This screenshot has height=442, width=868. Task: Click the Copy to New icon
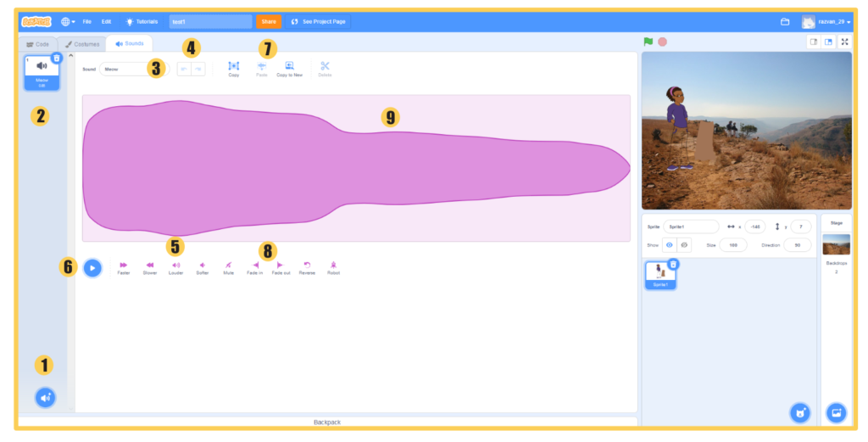(289, 66)
